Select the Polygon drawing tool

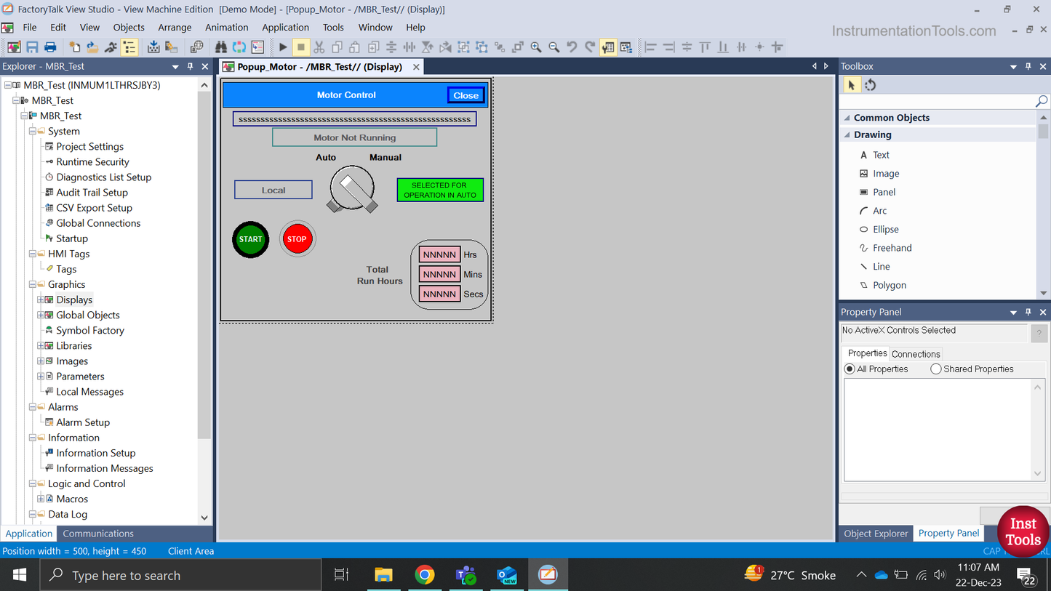(890, 285)
